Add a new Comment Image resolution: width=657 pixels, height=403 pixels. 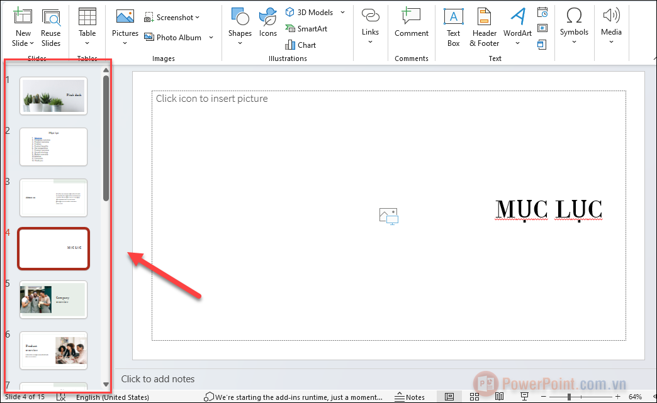coord(412,23)
